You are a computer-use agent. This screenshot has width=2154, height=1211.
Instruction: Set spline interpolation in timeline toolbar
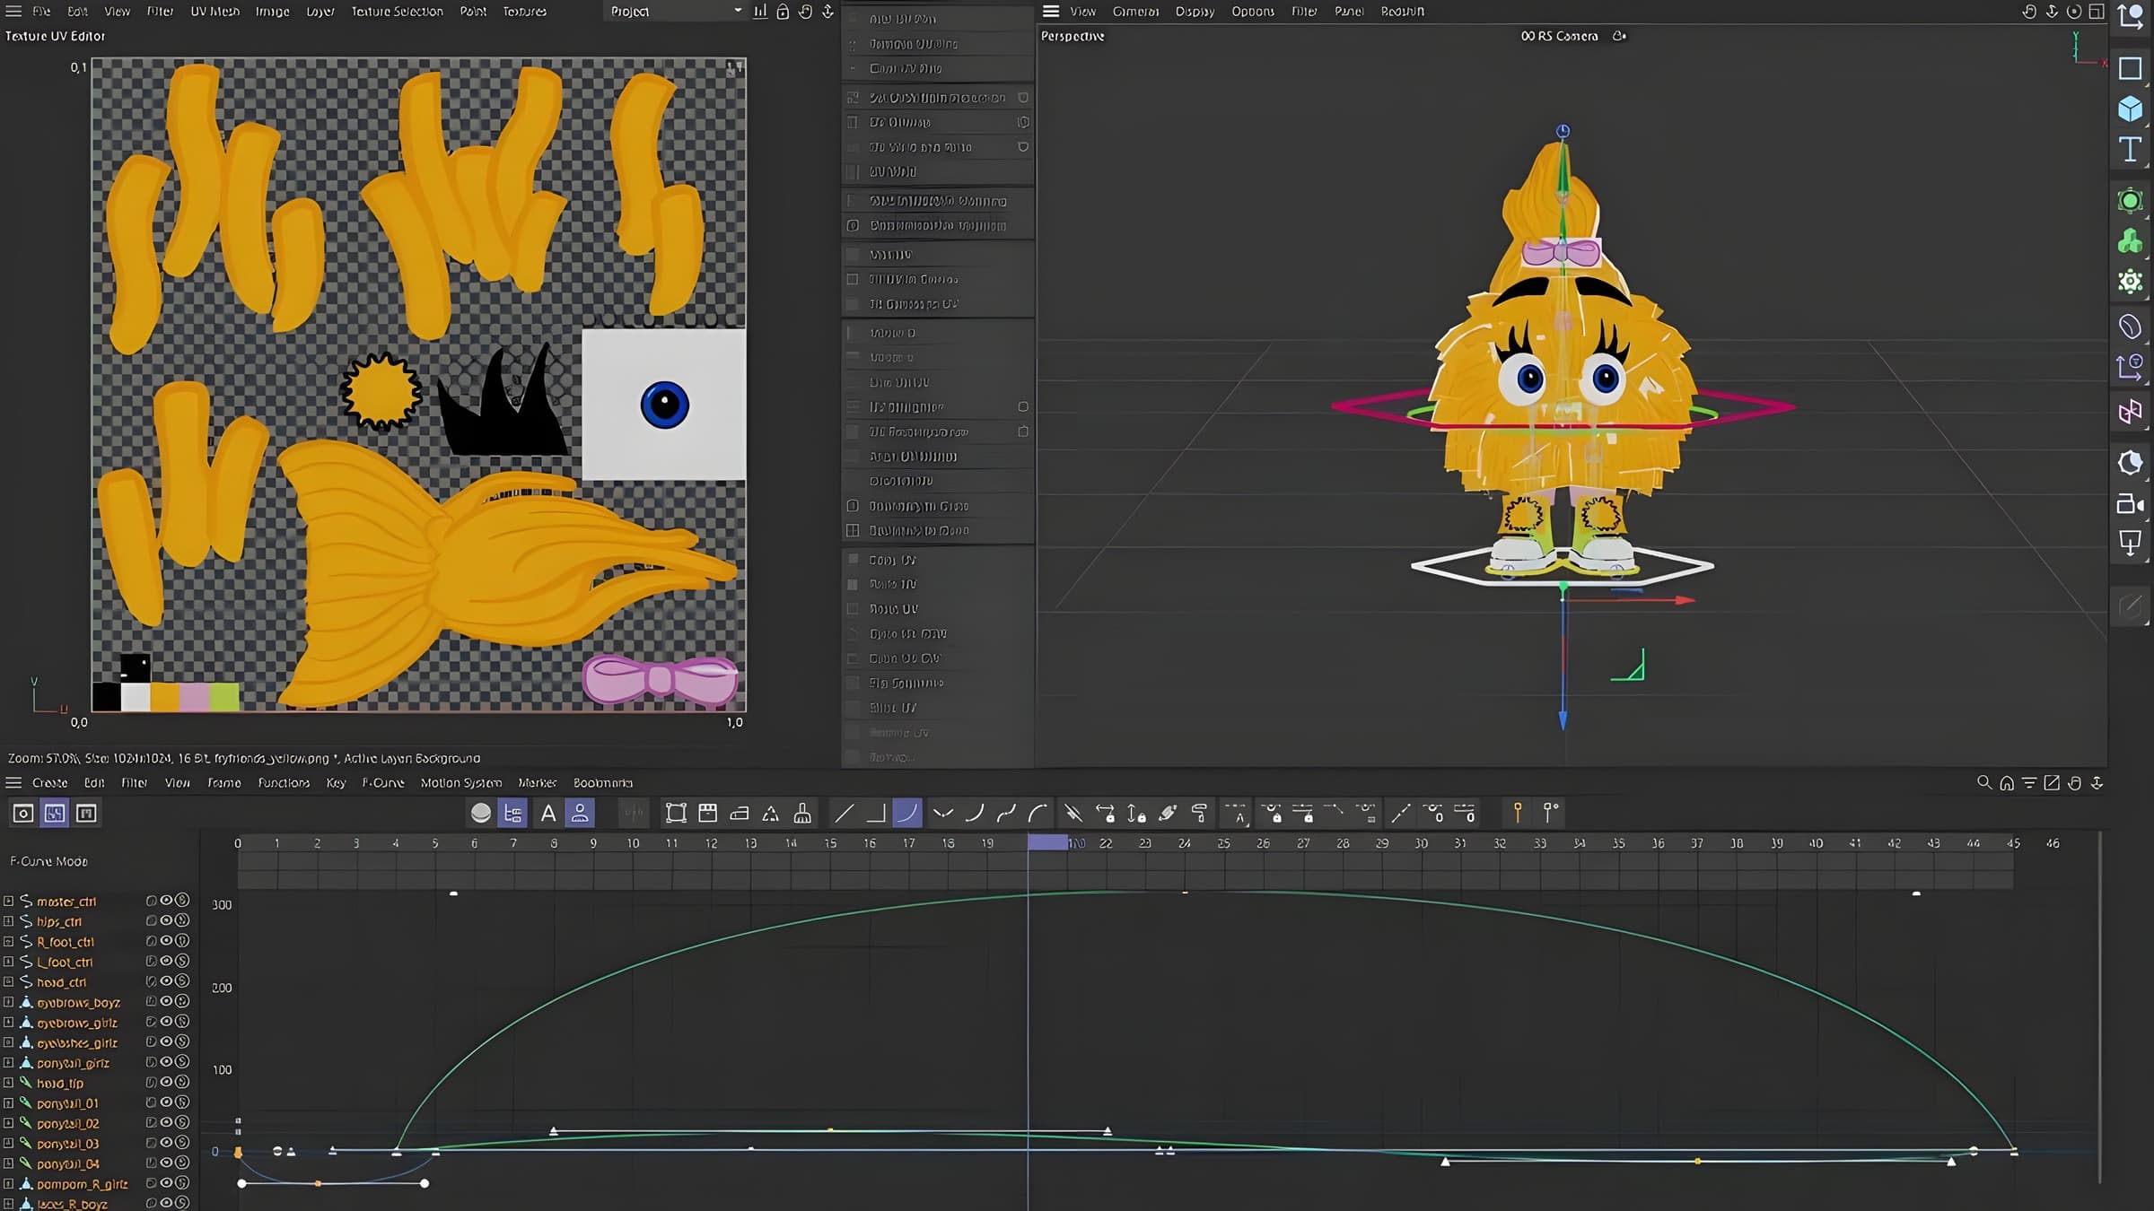coord(906,813)
